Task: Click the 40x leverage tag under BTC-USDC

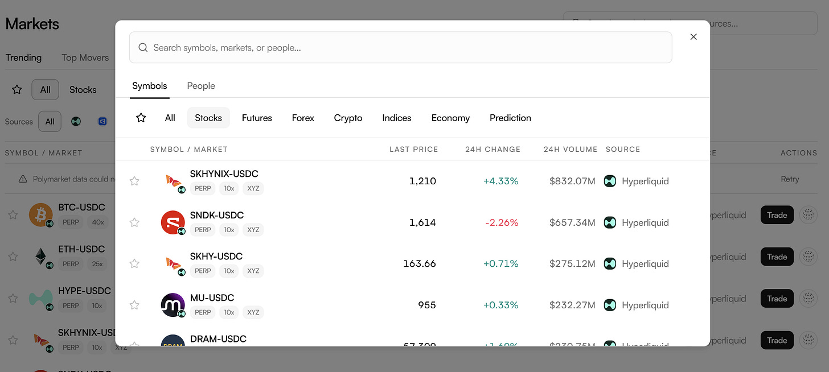Action: [98, 222]
